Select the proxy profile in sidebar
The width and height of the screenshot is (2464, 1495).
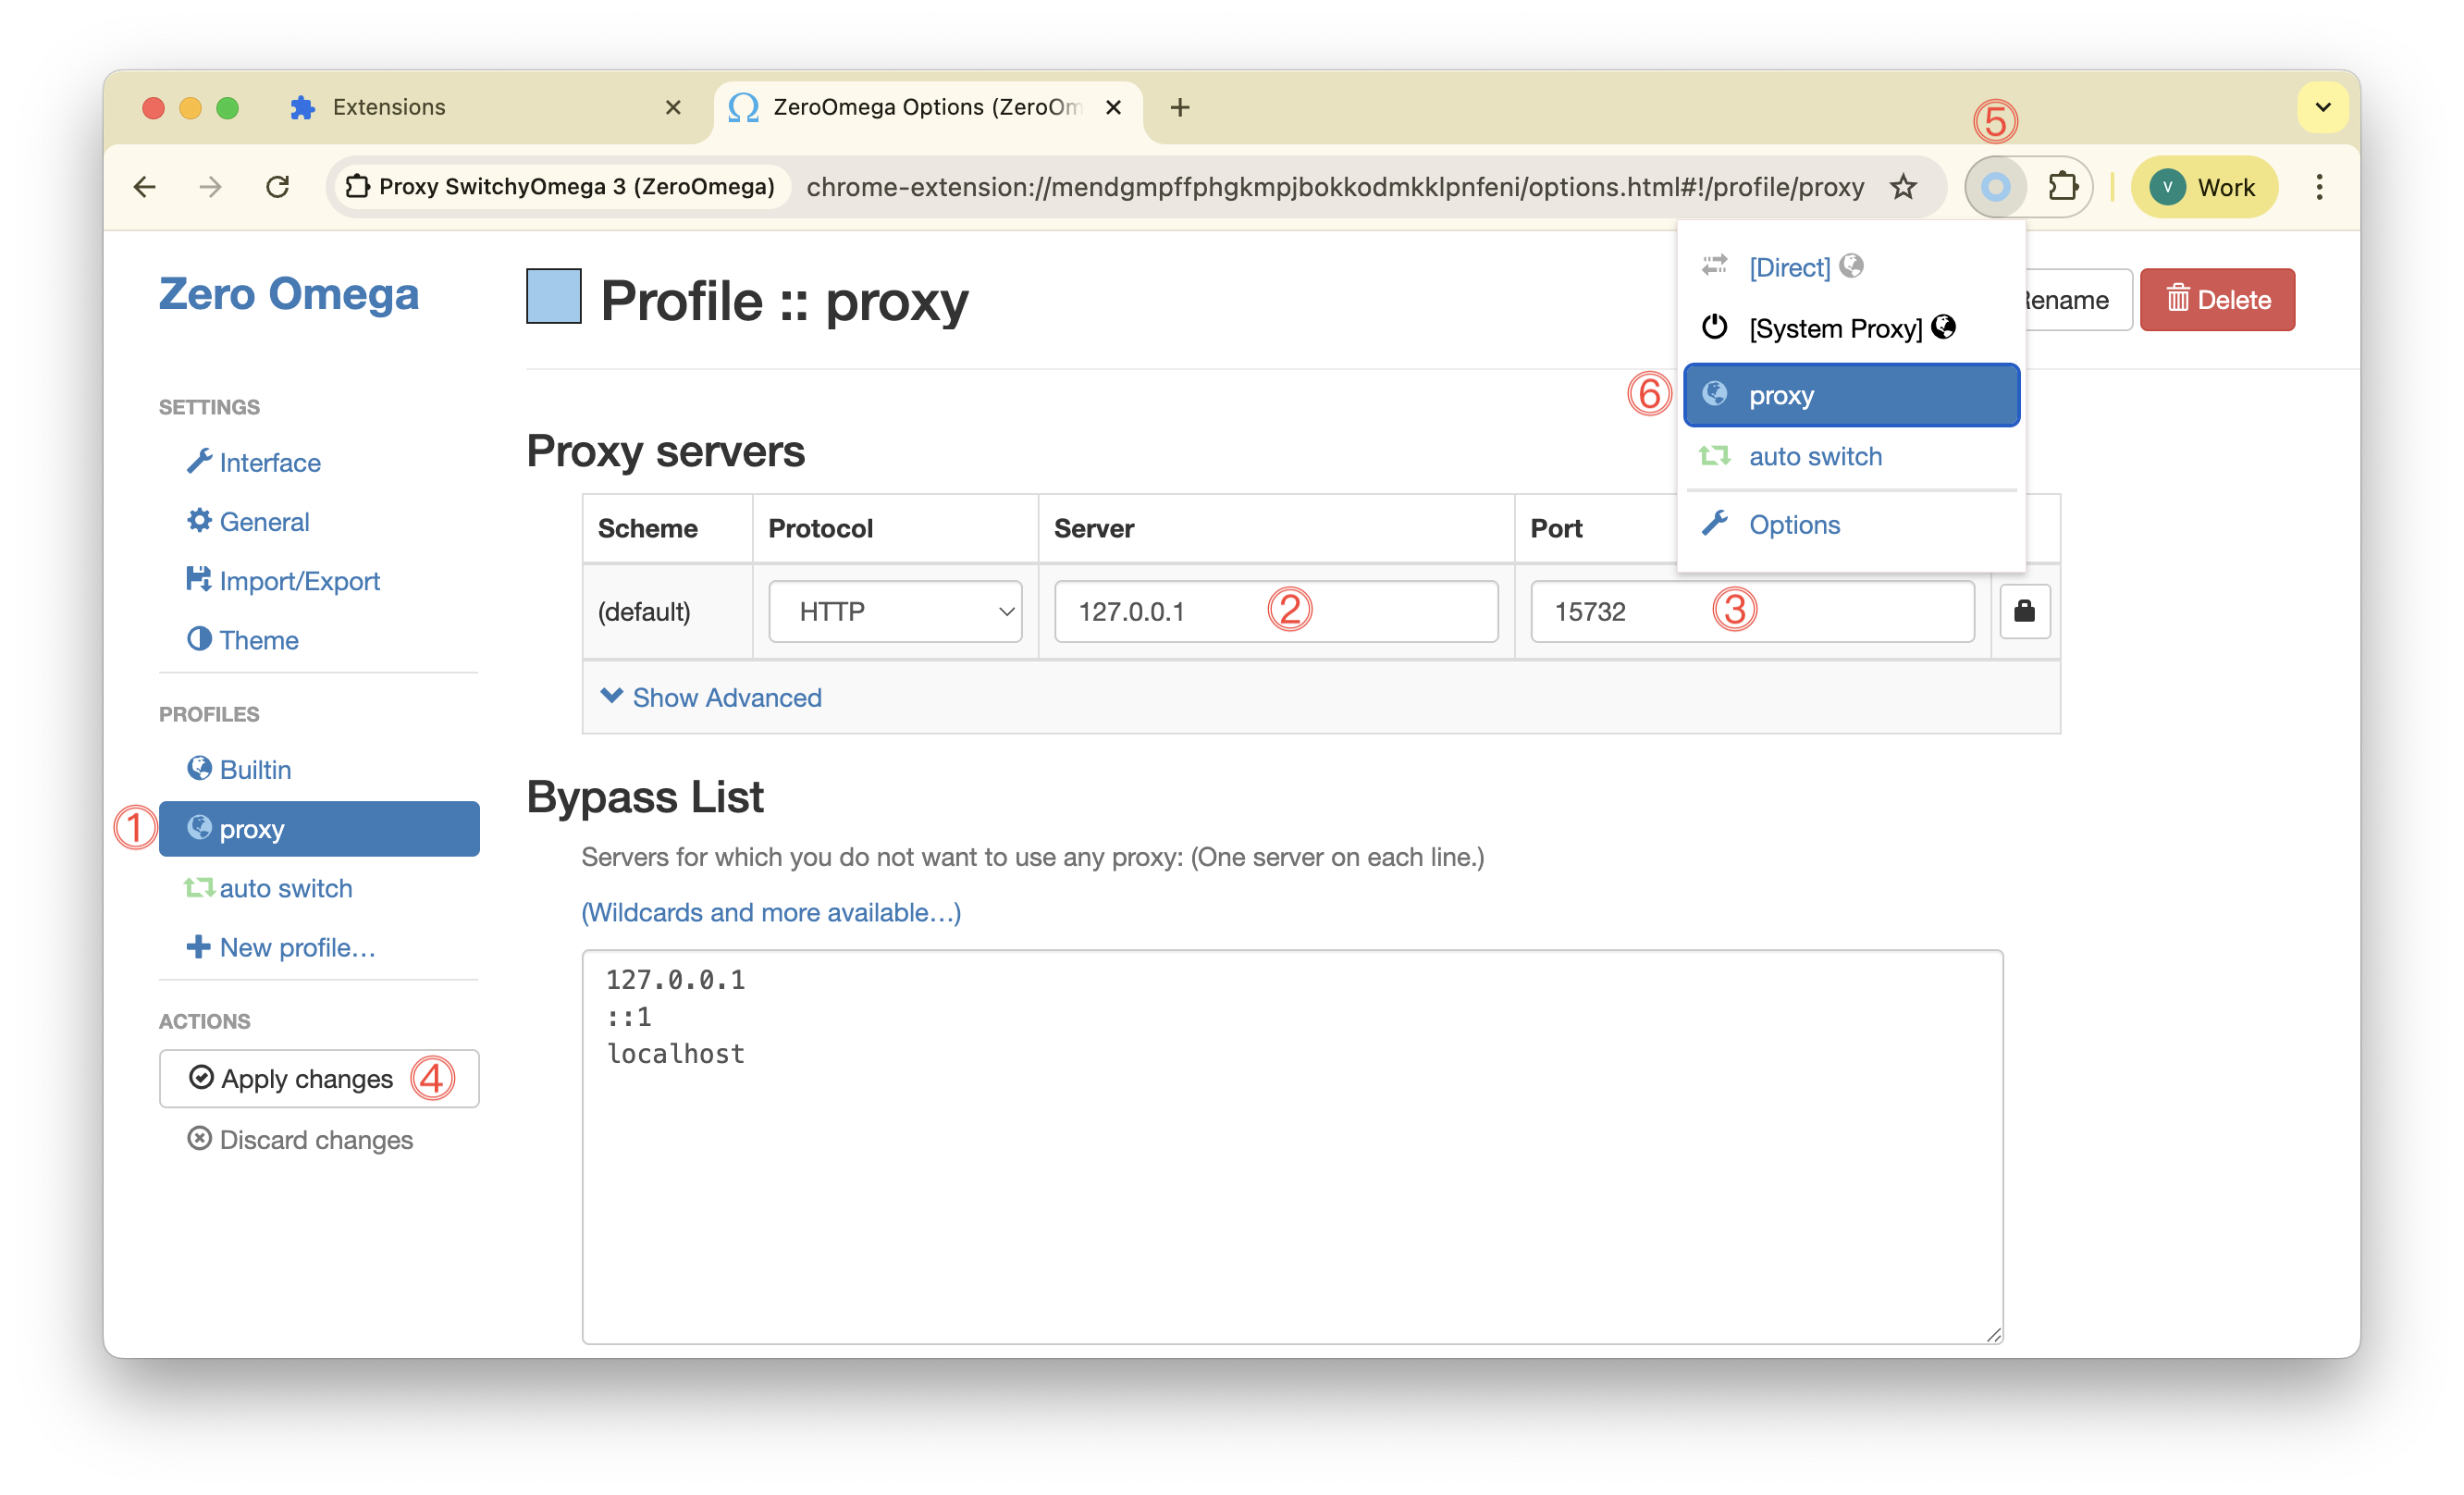(x=319, y=828)
